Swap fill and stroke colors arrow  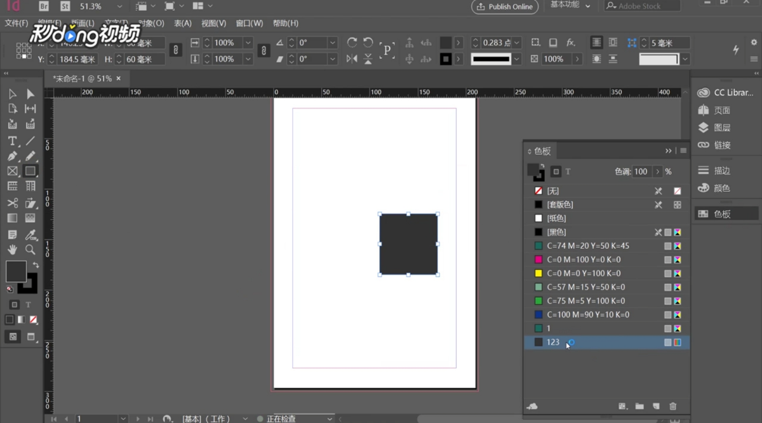pos(36,265)
